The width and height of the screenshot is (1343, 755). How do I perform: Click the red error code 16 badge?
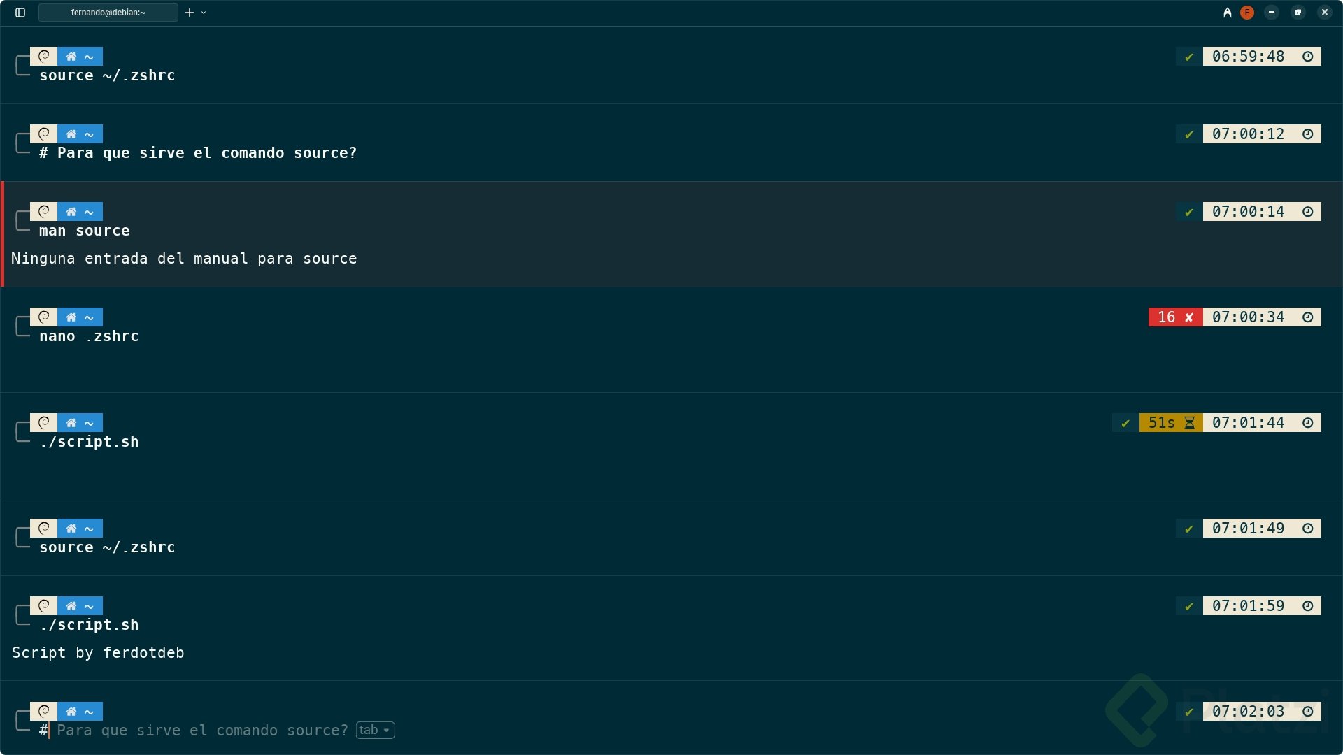[1174, 317]
